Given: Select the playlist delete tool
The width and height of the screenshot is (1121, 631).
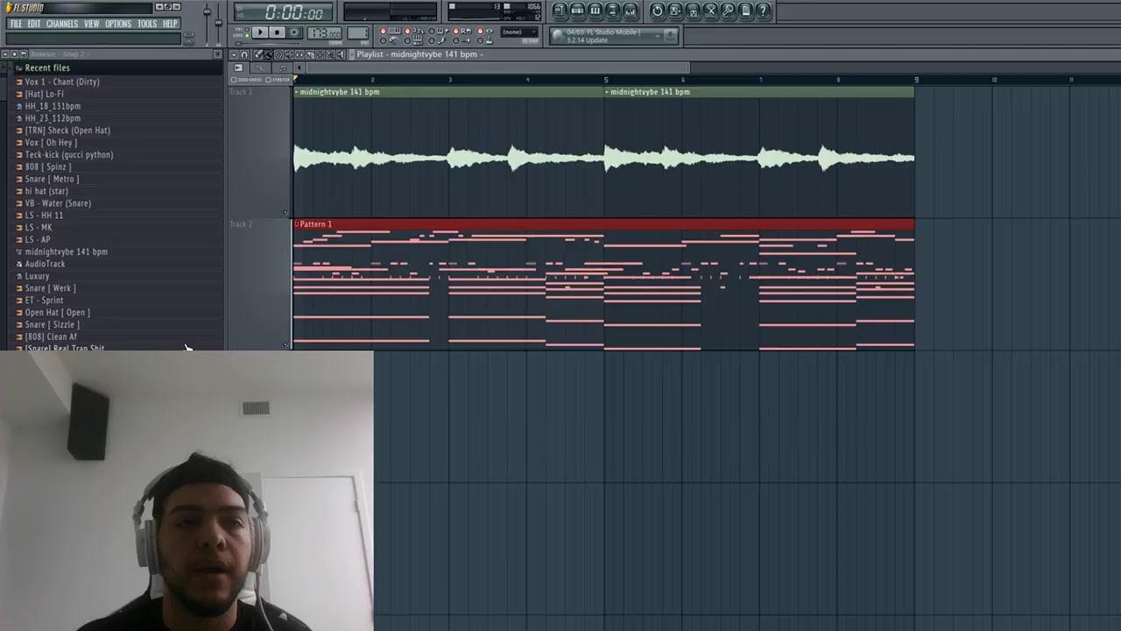Looking at the screenshot, I should pyautogui.click(x=278, y=54).
